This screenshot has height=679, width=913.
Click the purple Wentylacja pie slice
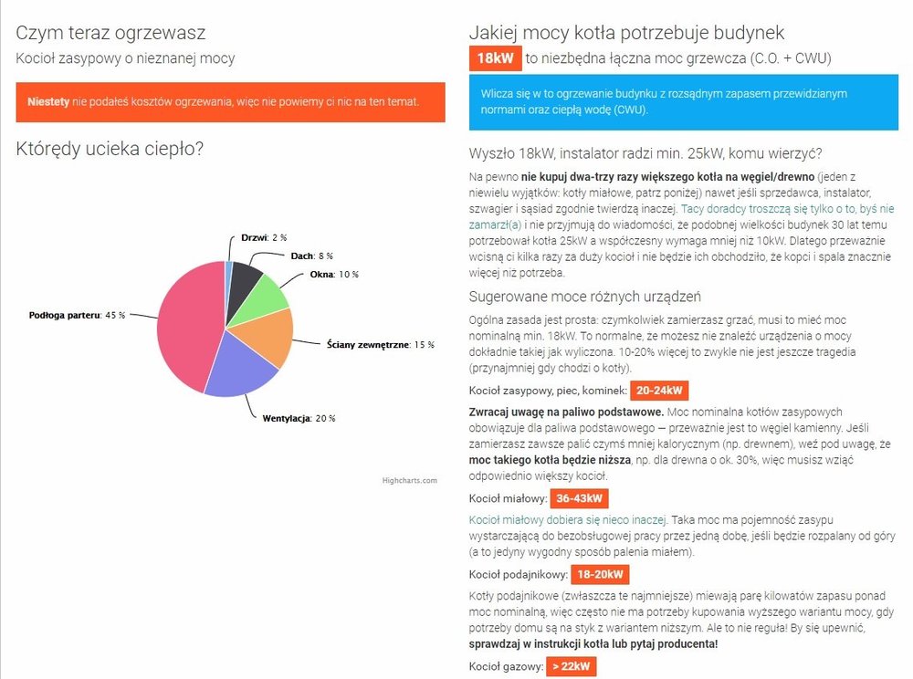[237, 372]
